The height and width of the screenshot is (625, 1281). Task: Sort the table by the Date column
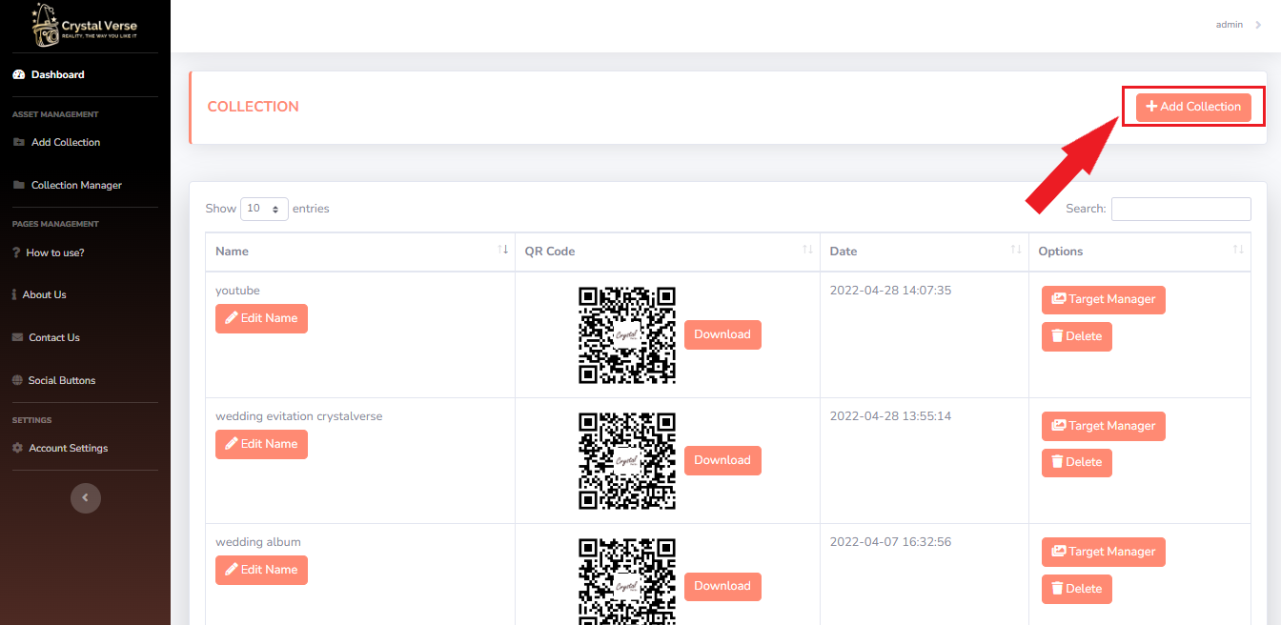pyautogui.click(x=925, y=252)
